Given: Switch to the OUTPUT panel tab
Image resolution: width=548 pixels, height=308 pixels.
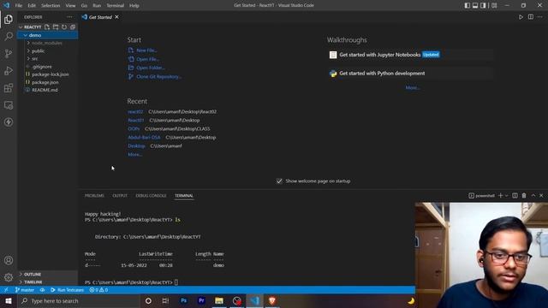Looking at the screenshot, I should [120, 196].
